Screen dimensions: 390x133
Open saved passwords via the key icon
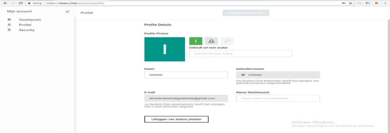click(344, 3)
